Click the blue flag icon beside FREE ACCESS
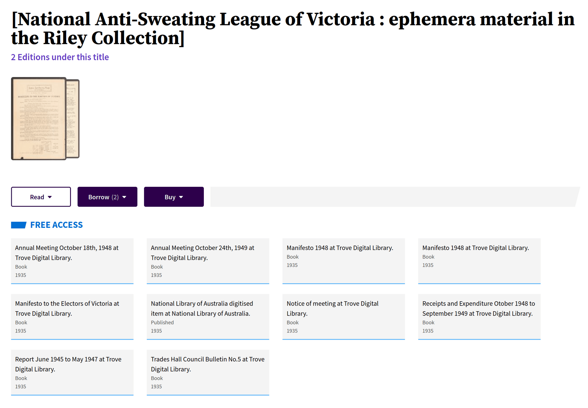This screenshot has height=408, width=588. pos(18,225)
